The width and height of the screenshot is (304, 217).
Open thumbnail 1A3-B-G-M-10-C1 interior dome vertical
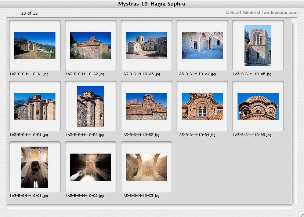[35, 167]
